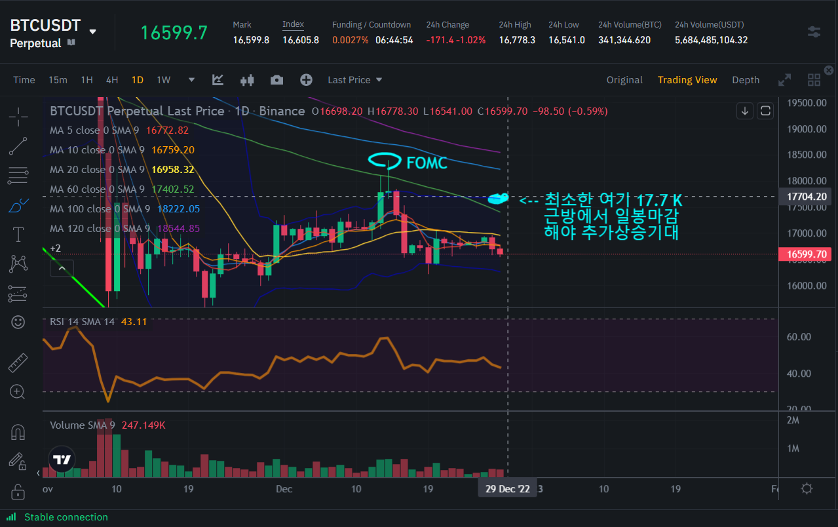Open the Last Price dropdown
The image size is (838, 527).
(x=354, y=80)
